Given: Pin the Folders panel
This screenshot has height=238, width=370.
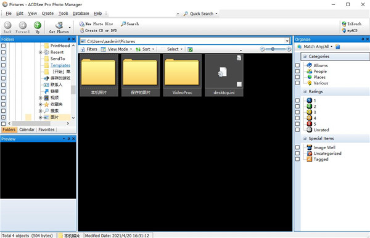Looking at the screenshot, I should 68,39.
